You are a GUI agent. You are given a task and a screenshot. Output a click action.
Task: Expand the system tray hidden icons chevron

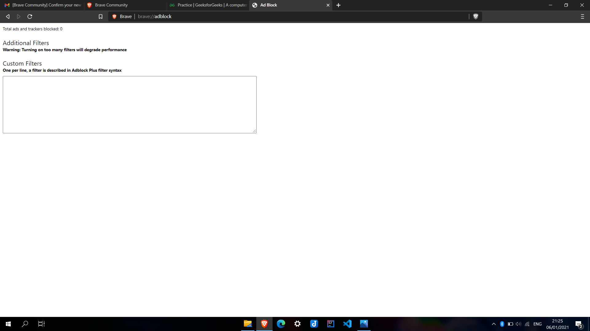coord(494,324)
